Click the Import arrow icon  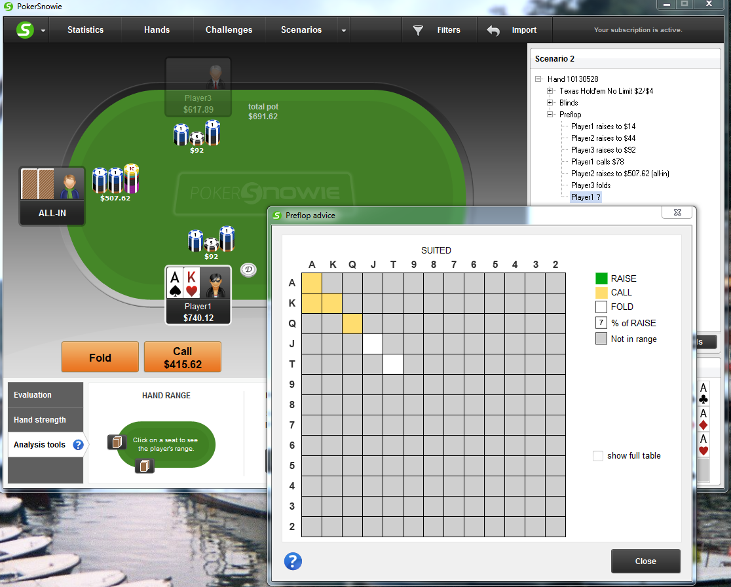coord(493,31)
